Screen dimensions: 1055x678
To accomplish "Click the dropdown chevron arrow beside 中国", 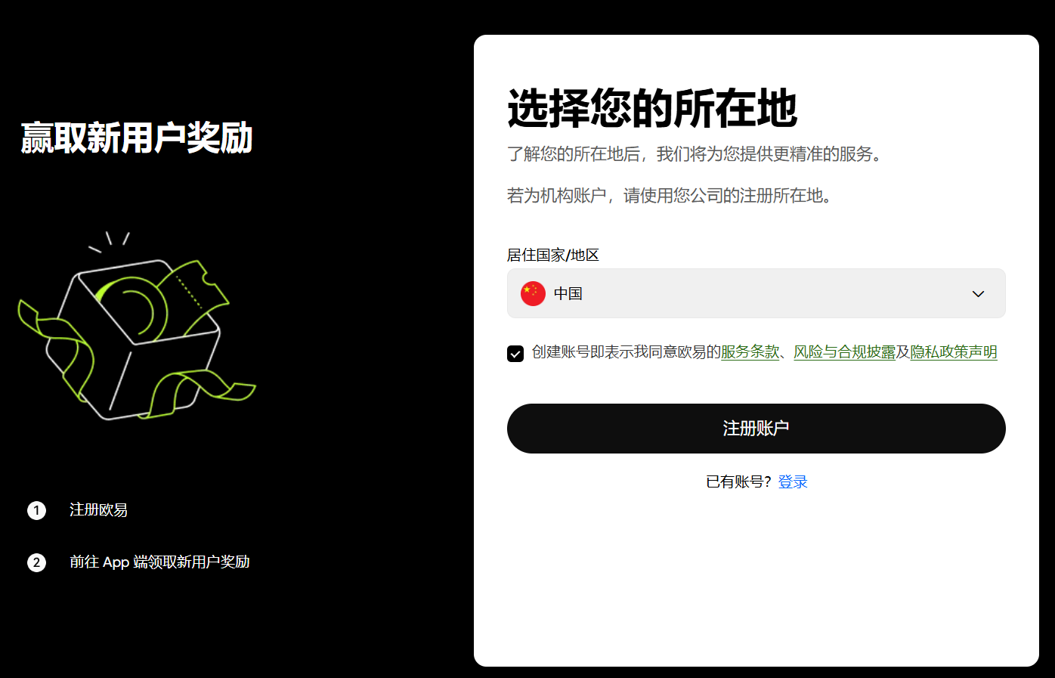I will point(978,294).
